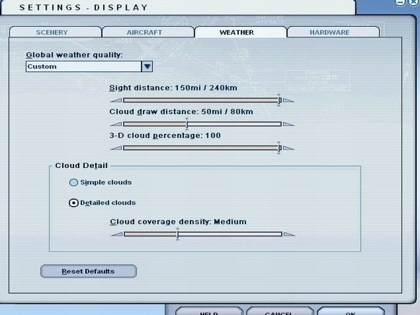The height and width of the screenshot is (315, 420).
Task: Increase 3-D cloud percentage with right arrow
Action: (x=289, y=148)
